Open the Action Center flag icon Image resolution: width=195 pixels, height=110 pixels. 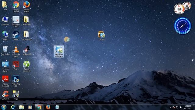[174, 107]
